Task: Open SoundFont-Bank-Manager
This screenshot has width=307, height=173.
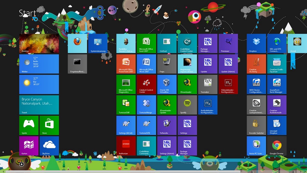Action: (277, 84)
